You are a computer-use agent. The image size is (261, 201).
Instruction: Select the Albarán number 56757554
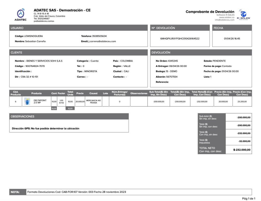[172, 77]
